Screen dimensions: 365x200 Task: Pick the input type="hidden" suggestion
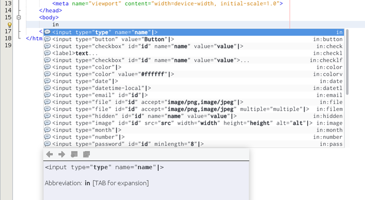194,116
